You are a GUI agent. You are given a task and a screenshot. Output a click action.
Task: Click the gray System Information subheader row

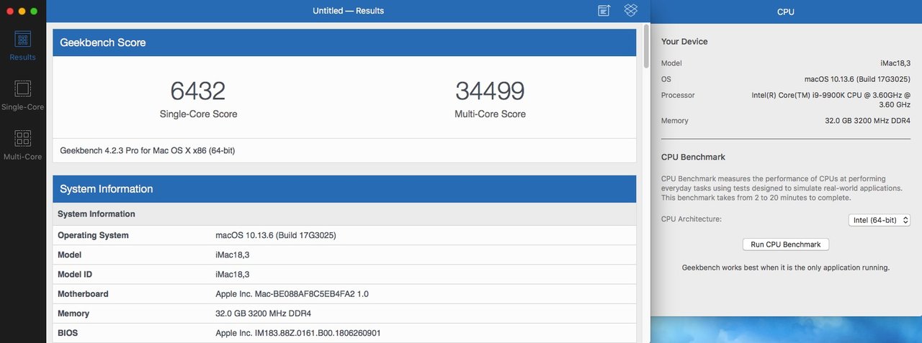pos(344,214)
